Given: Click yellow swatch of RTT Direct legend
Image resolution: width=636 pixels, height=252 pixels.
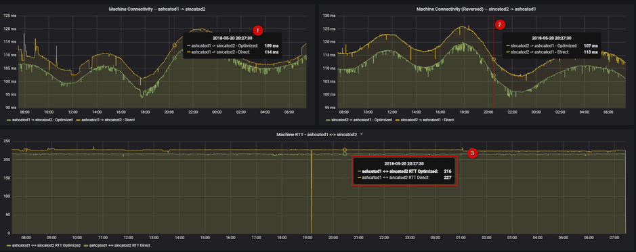Looking at the screenshot, I should pos(86,245).
